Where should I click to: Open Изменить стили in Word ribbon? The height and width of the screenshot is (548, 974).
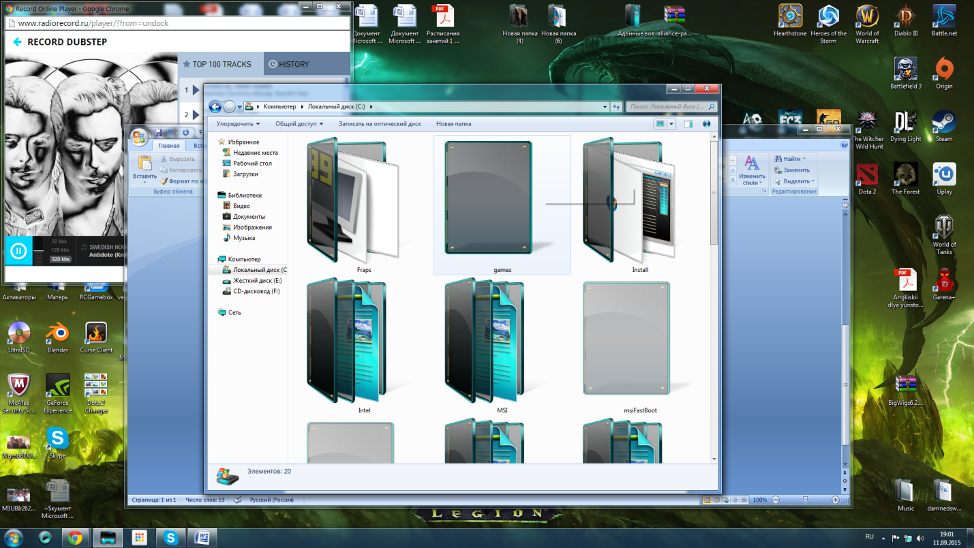coord(752,170)
